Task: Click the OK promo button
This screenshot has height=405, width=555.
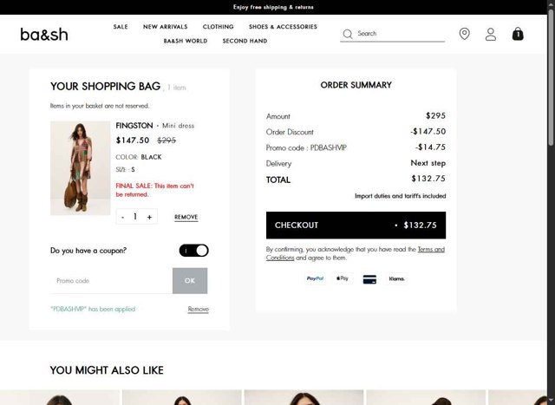Action: pos(190,281)
